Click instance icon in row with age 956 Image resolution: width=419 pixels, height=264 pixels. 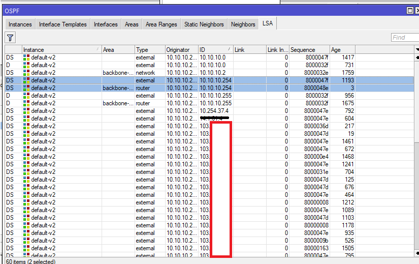click(26, 96)
